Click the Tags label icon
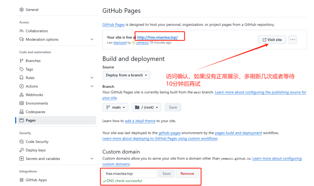This screenshot has width=314, height=186. click(22, 69)
